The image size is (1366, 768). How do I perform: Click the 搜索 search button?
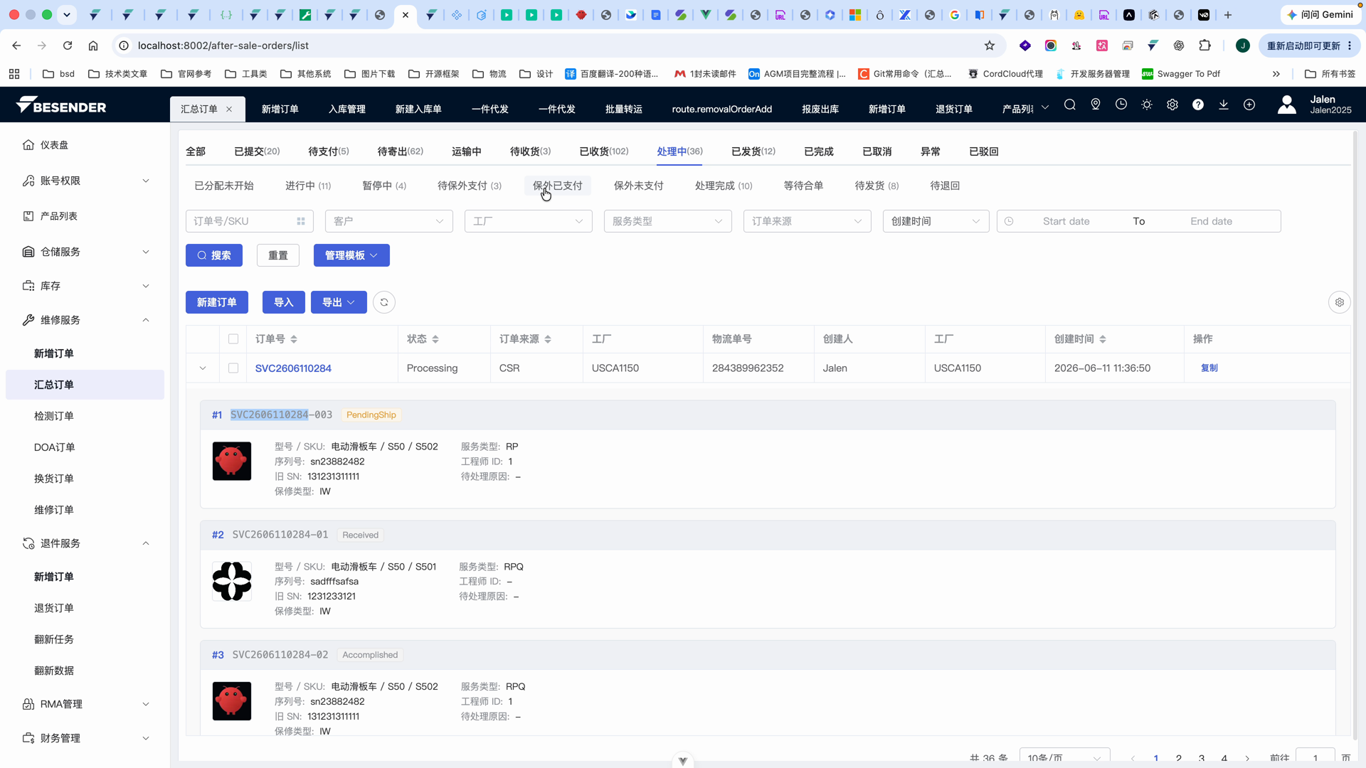[x=214, y=255]
